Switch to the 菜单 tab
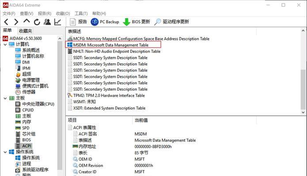The height and width of the screenshot is (176, 307). pos(7,30)
